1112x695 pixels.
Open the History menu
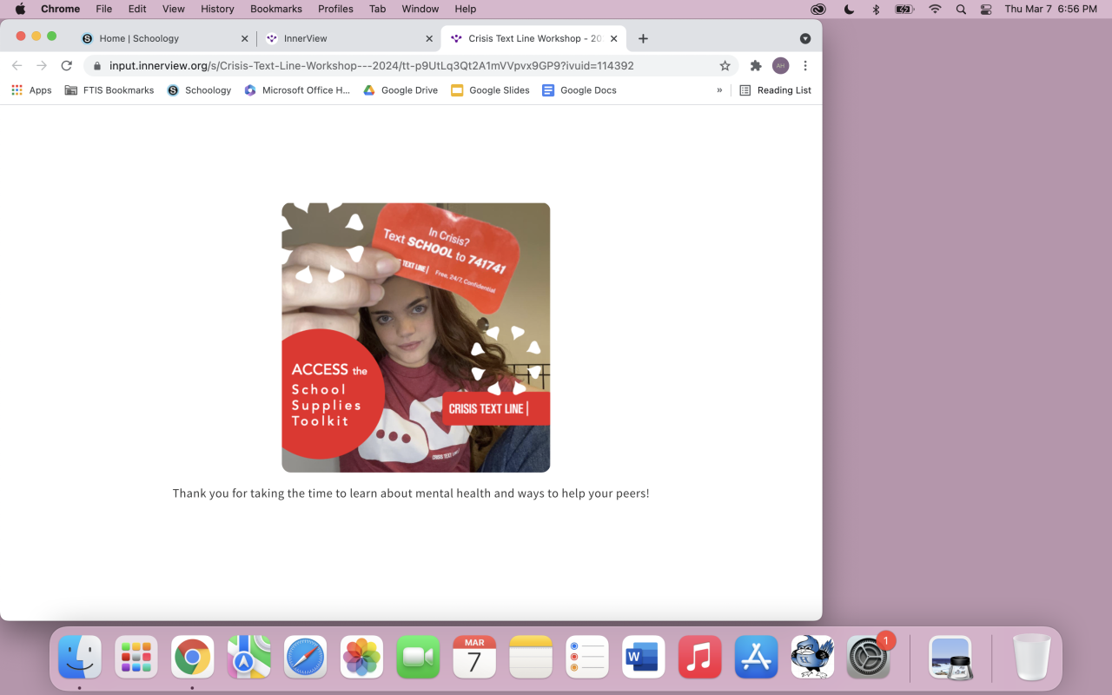coord(217,9)
